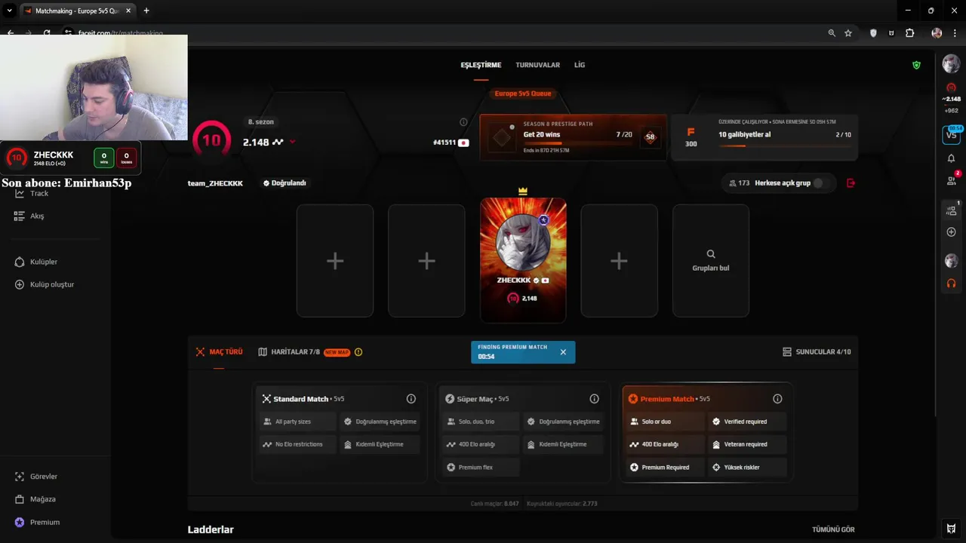966x543 pixels.
Task: Open a new browser tab
Action: coord(146,11)
